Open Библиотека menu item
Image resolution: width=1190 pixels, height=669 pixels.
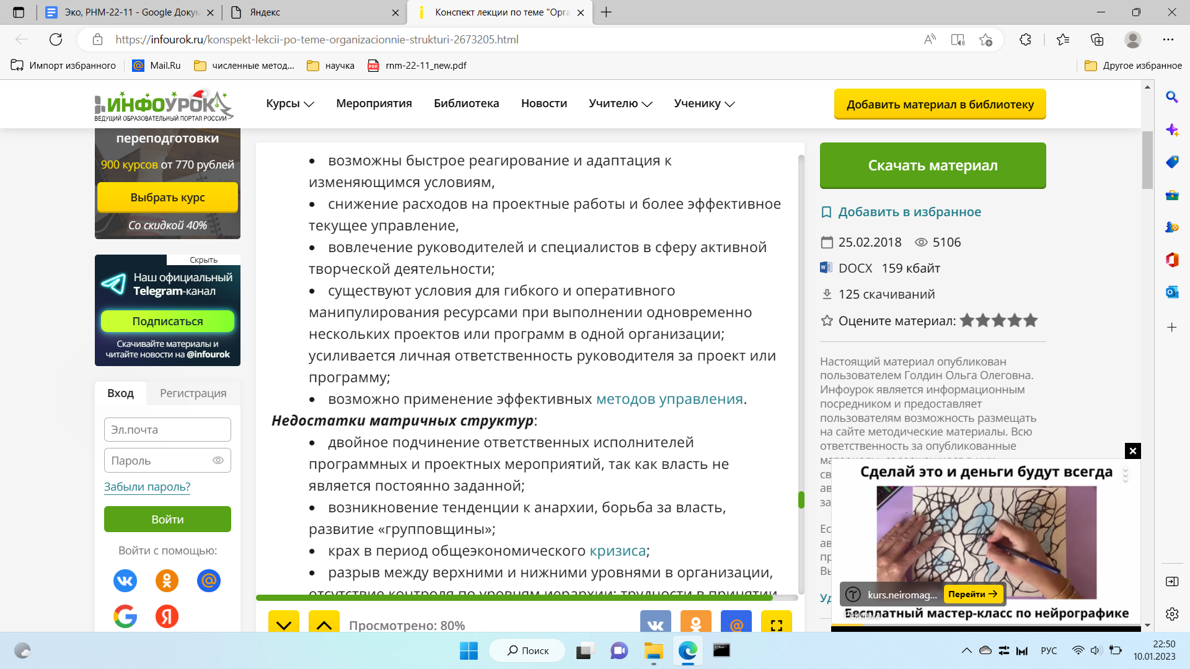tap(466, 103)
